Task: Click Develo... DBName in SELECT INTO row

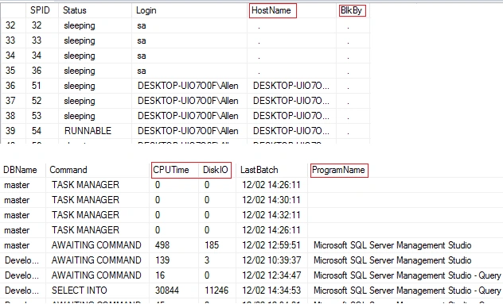Action: coord(21,291)
